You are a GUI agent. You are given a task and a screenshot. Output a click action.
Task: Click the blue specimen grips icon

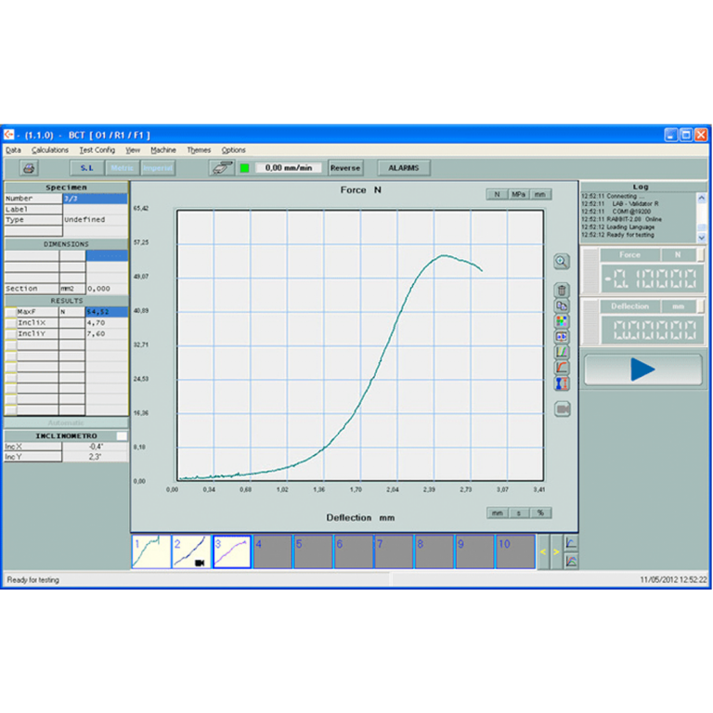pyautogui.click(x=562, y=383)
